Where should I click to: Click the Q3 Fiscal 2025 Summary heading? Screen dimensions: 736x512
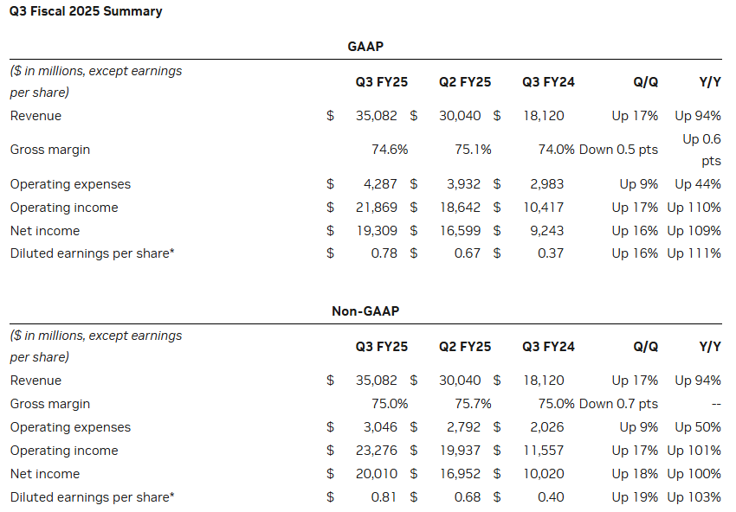86,11
